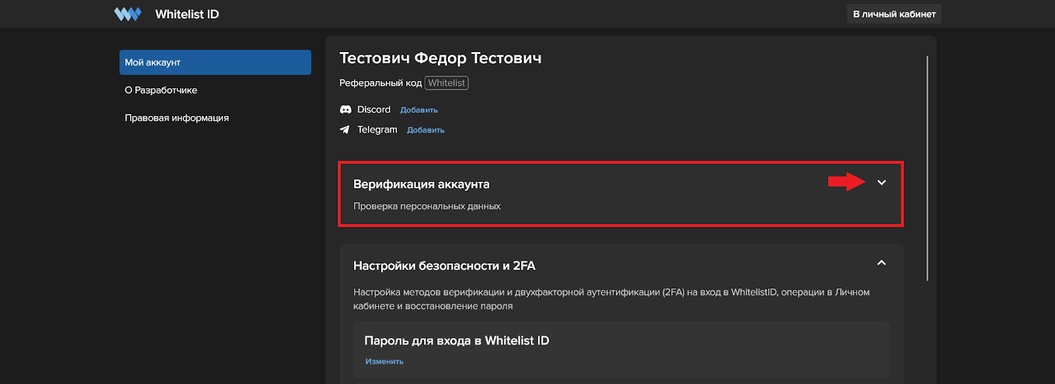Click the Тестович Федор Тестович name heading

click(x=440, y=58)
